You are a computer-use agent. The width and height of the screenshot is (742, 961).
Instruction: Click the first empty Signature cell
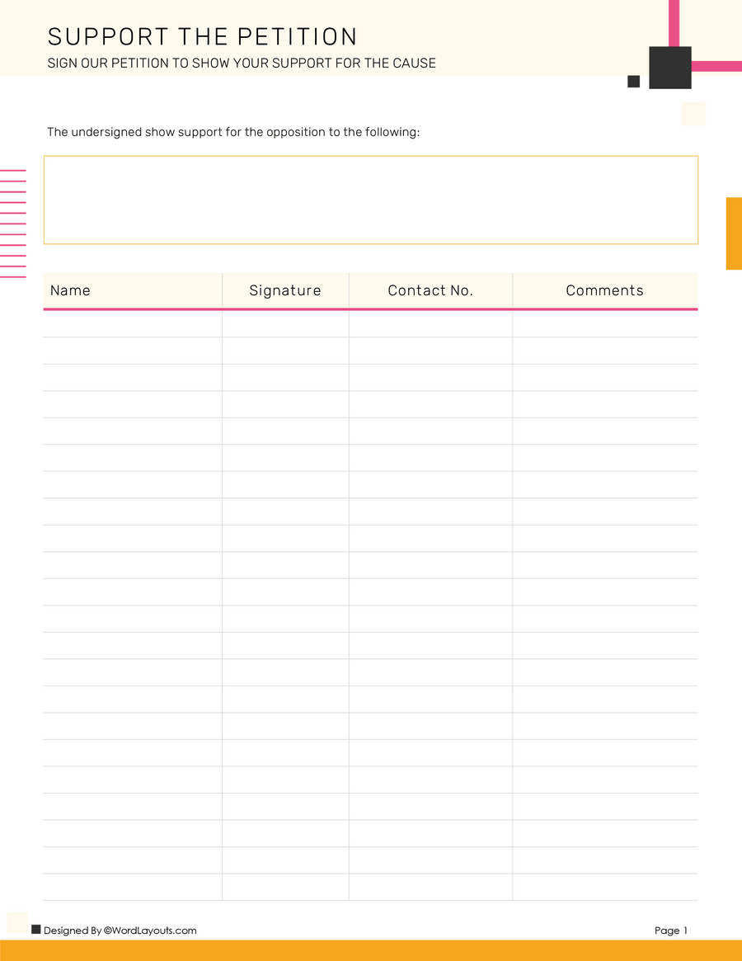[x=285, y=324]
